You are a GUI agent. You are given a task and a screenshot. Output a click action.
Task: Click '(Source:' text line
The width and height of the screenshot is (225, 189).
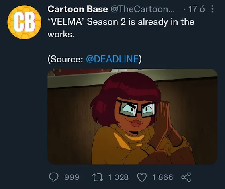coord(65,59)
